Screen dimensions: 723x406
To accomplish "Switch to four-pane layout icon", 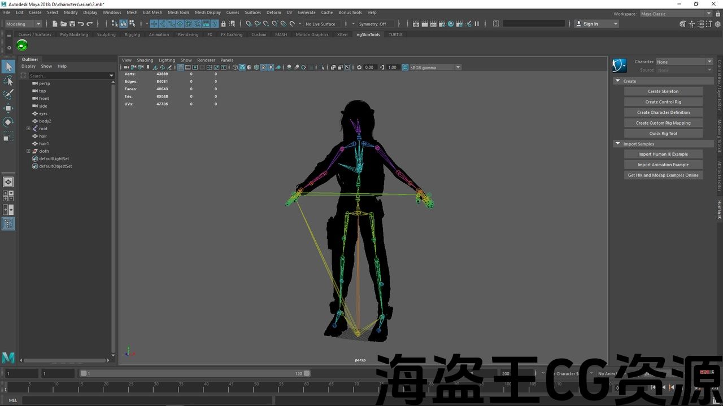I will pyautogui.click(x=8, y=196).
